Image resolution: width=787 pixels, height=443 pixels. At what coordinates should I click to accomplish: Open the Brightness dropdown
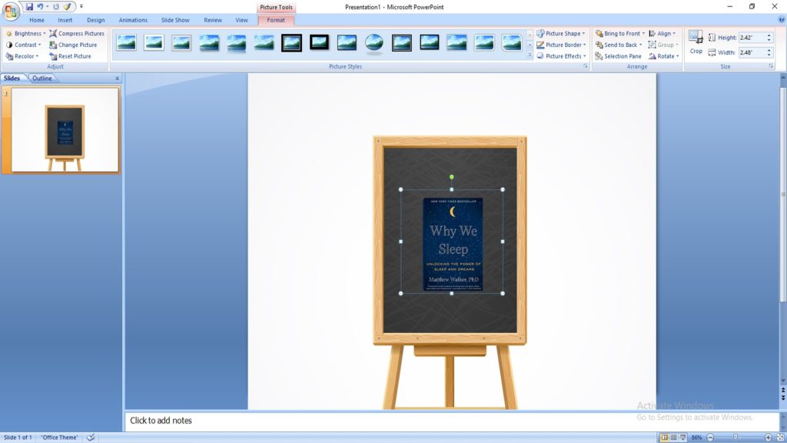(25, 34)
